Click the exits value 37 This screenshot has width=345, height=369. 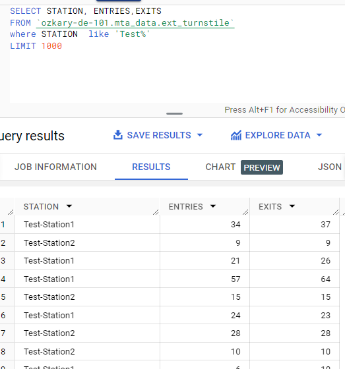325,225
